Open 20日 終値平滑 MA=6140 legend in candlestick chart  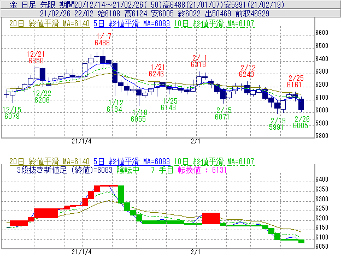[49, 23]
